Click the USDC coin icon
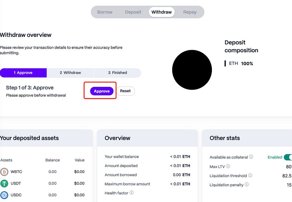The height and width of the screenshot is (202, 292). click(x=4, y=195)
